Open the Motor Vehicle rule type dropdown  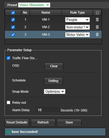click(78, 35)
